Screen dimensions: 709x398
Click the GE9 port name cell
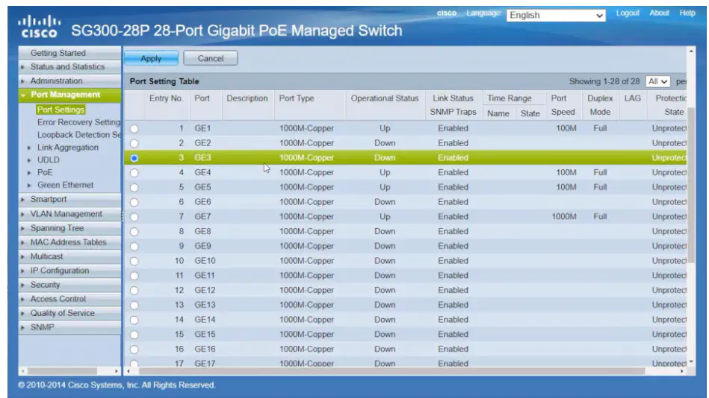click(x=202, y=246)
